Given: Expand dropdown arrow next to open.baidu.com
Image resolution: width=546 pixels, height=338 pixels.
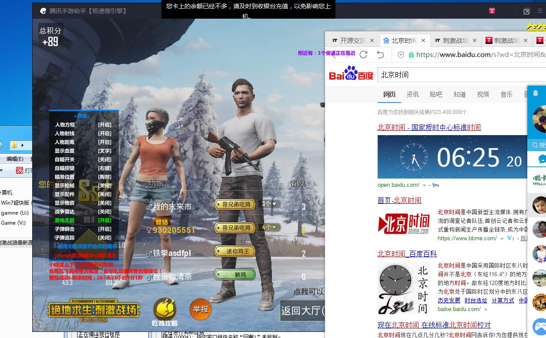Looking at the screenshot, I should point(424,186).
